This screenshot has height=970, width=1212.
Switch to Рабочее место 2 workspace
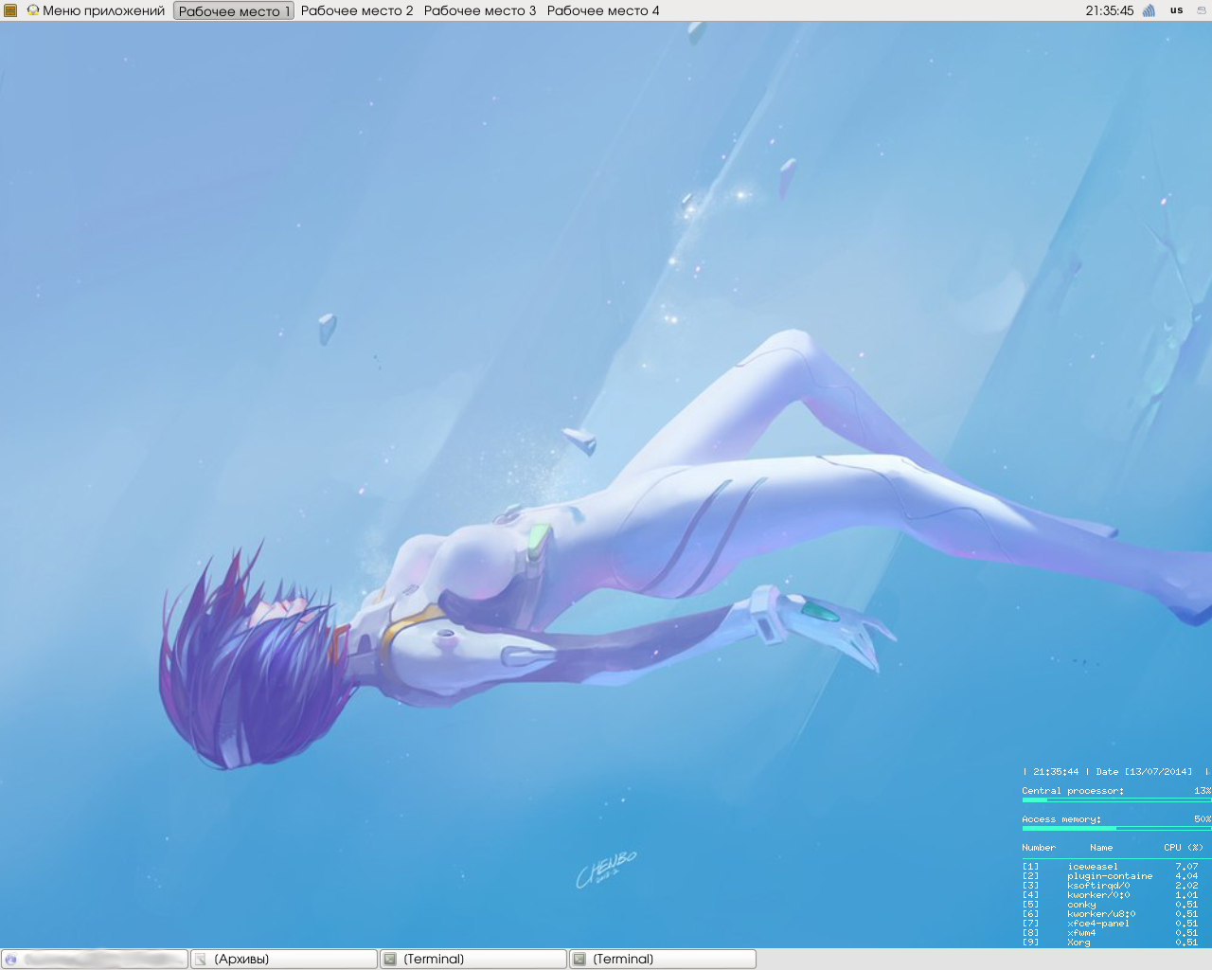click(357, 10)
